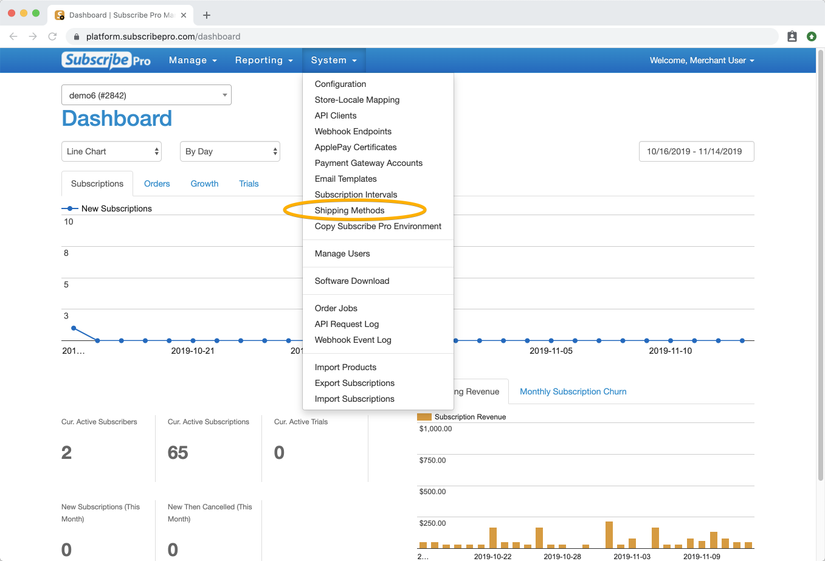Select the Subscriptions tab
This screenshot has width=825, height=561.
click(x=97, y=184)
